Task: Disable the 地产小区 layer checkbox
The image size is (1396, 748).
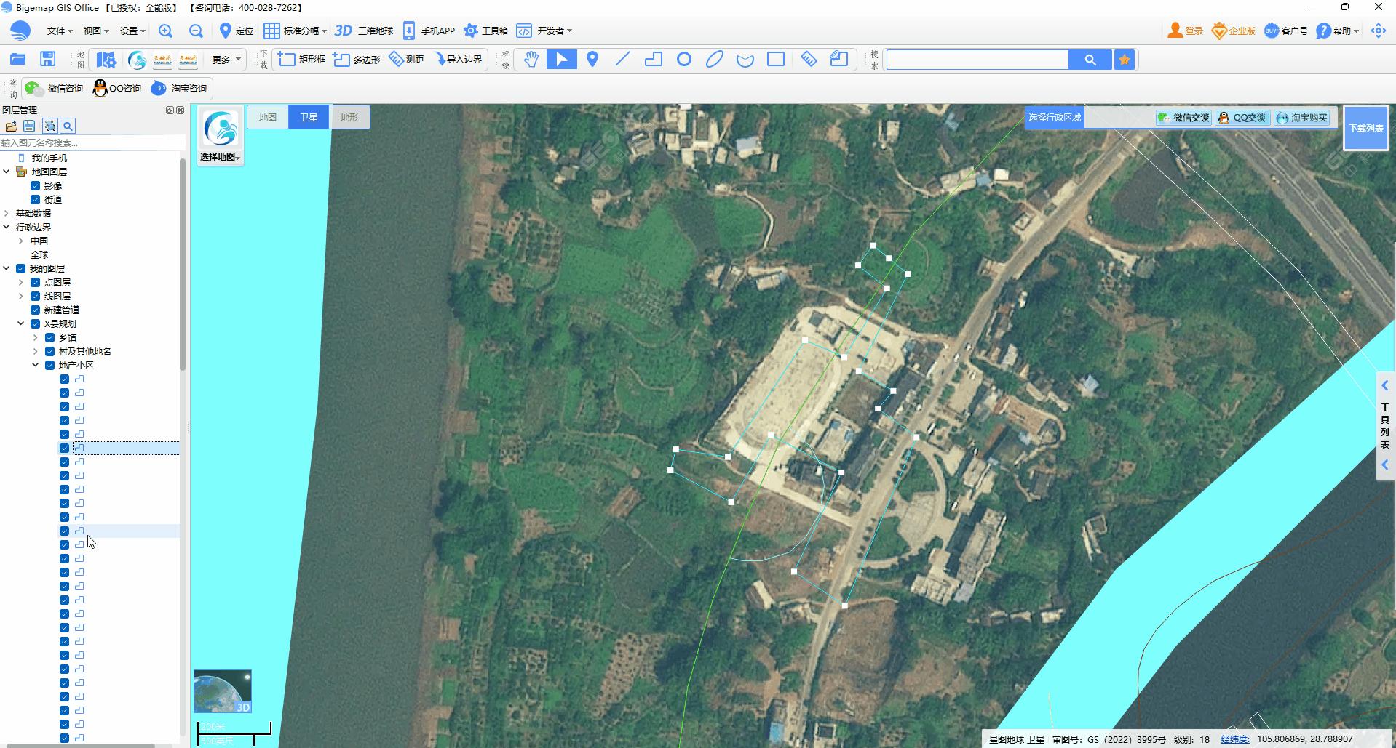Action: (49, 365)
